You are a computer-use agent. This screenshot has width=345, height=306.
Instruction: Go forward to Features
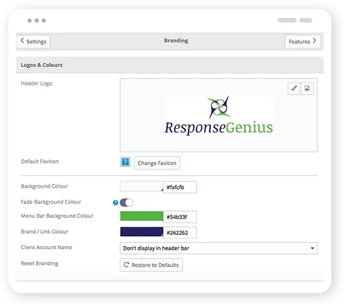tap(303, 41)
